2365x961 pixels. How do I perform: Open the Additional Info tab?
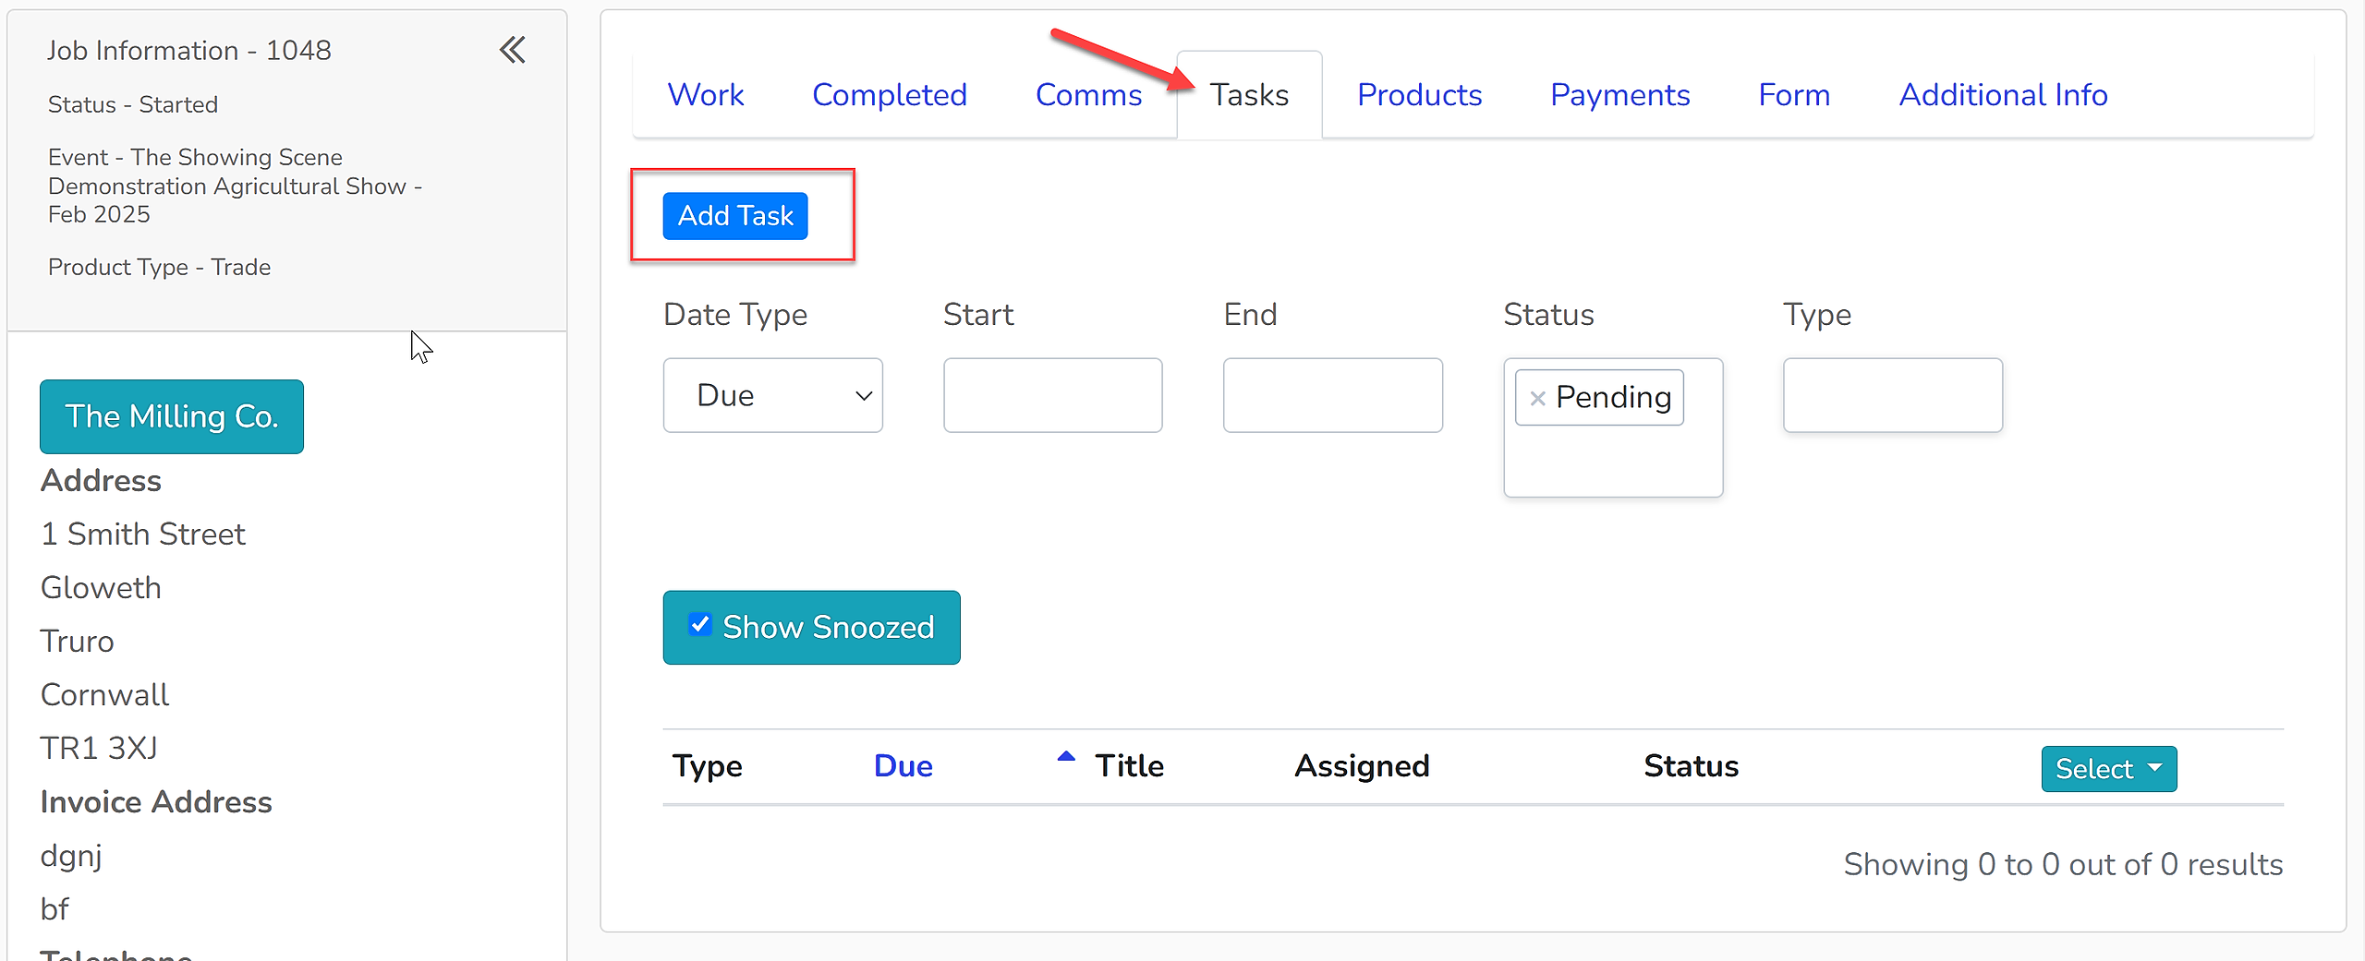[x=2003, y=94]
